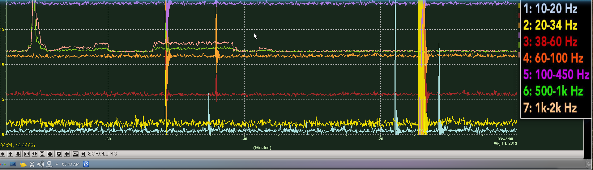Select the '3: 38-60 Hz' legend entry
Image resolution: width=593 pixels, height=170 pixels.
(x=550, y=41)
